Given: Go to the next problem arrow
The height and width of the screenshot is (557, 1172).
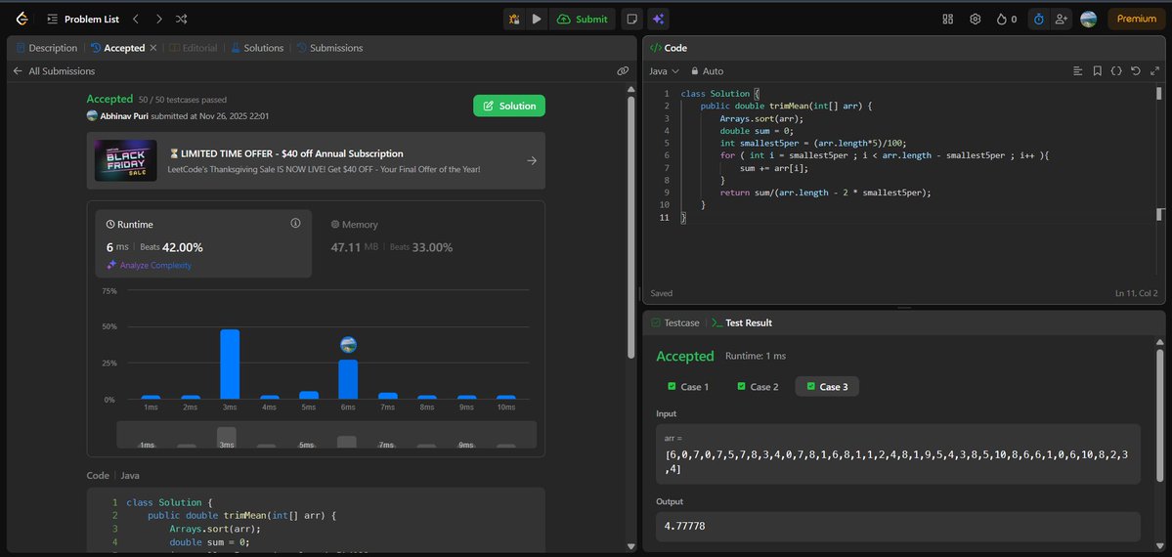Looking at the screenshot, I should pyautogui.click(x=158, y=19).
